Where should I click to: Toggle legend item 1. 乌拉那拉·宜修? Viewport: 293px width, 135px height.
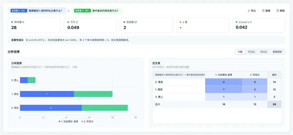click(68, 121)
